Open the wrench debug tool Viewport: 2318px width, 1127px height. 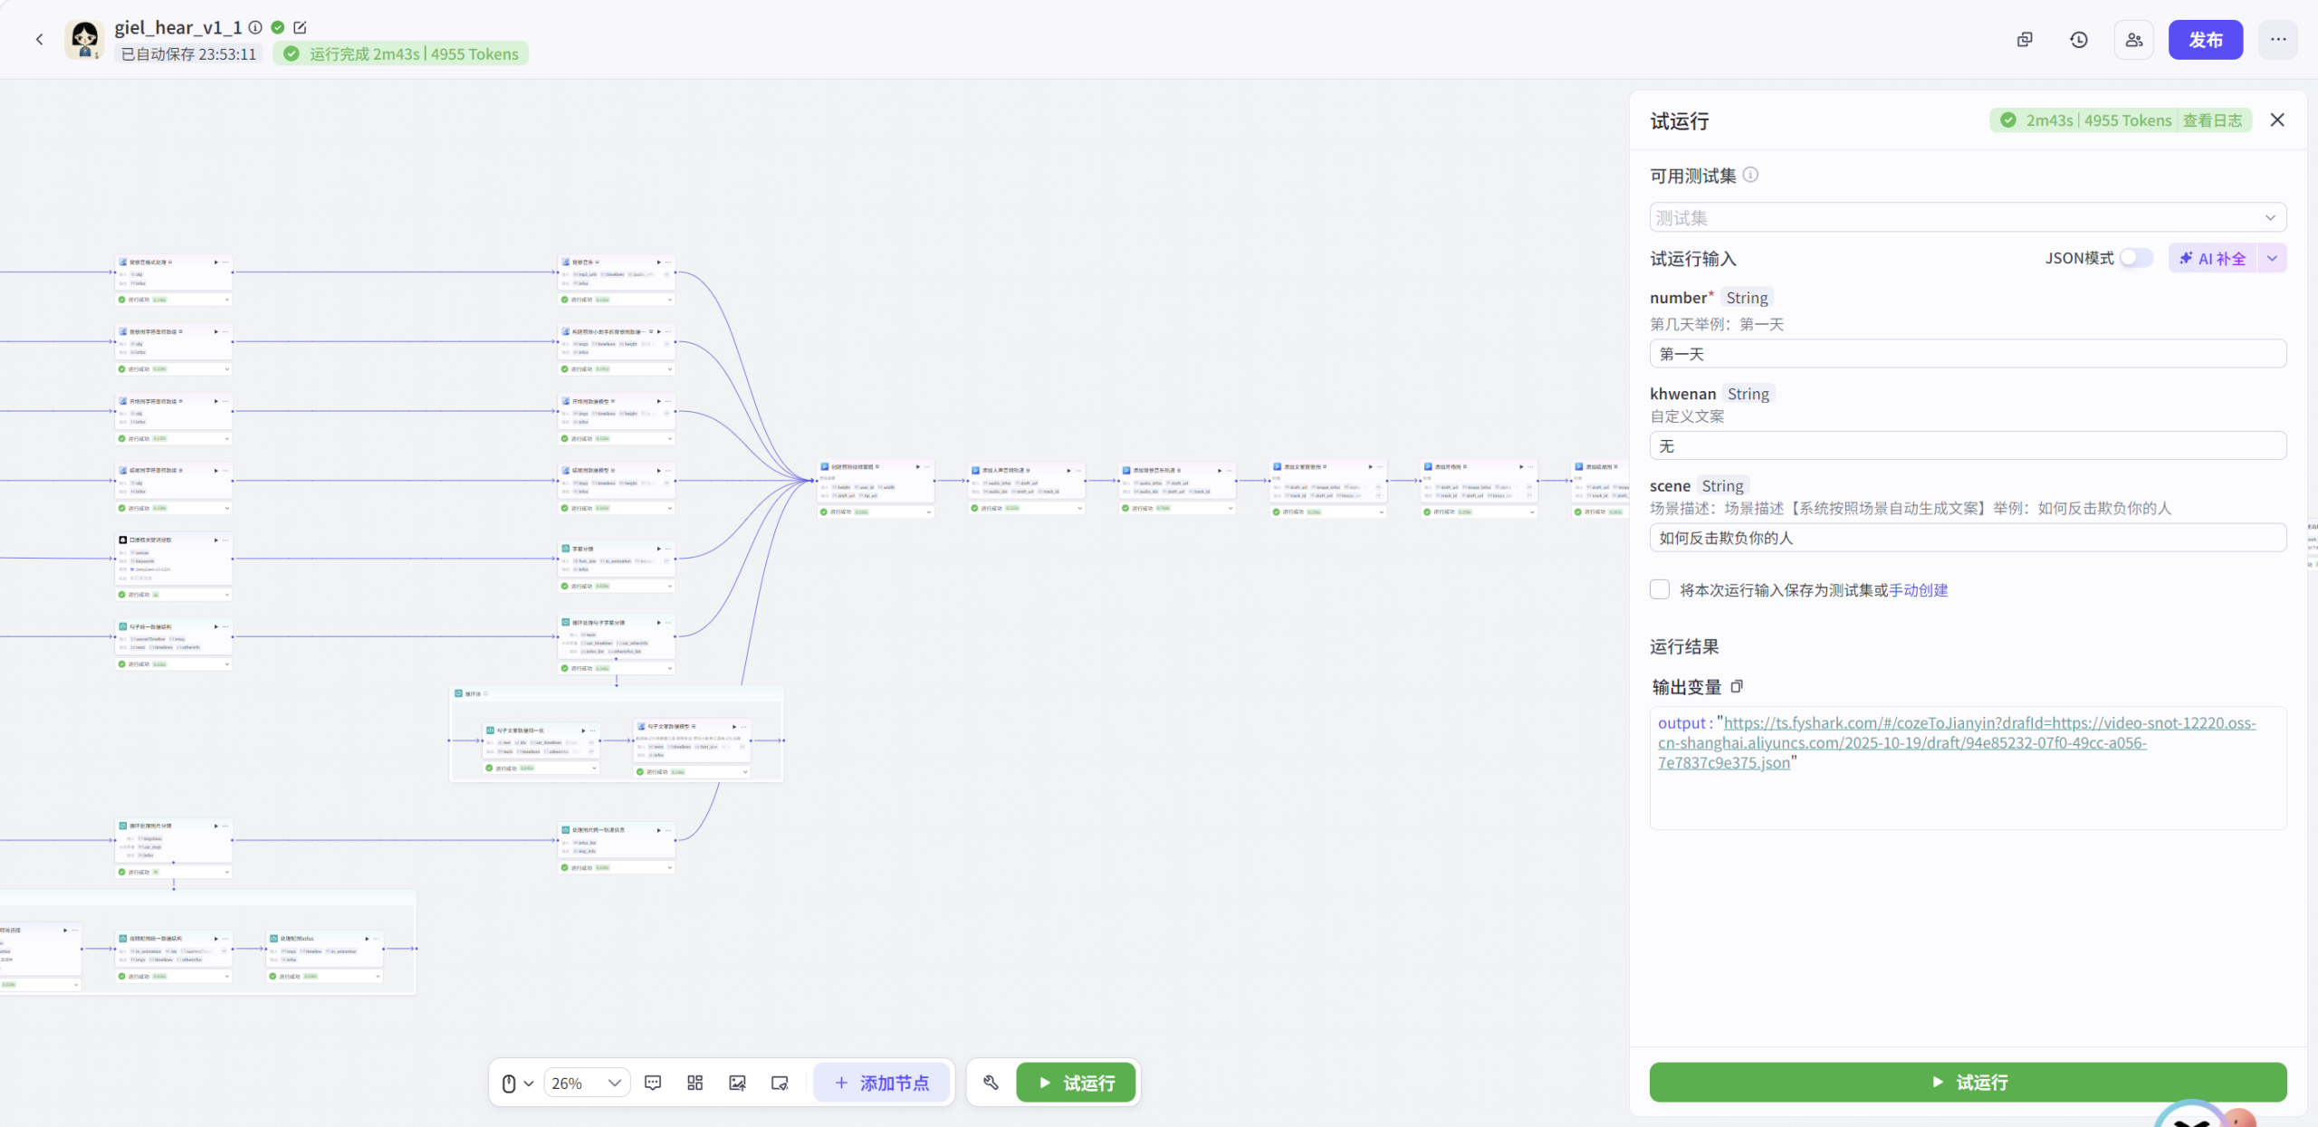pyautogui.click(x=991, y=1083)
